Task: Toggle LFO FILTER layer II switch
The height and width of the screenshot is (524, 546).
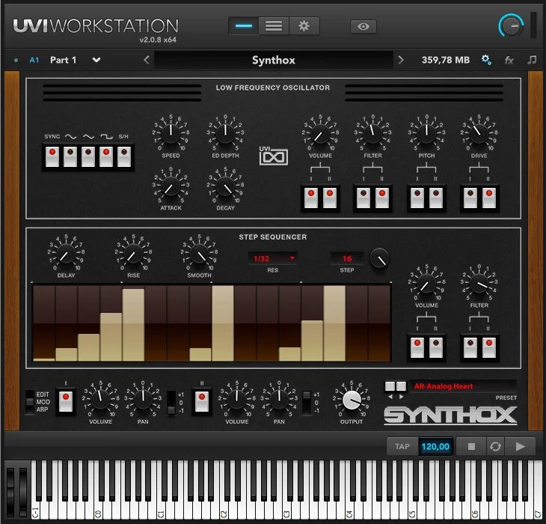Action: 382,198
